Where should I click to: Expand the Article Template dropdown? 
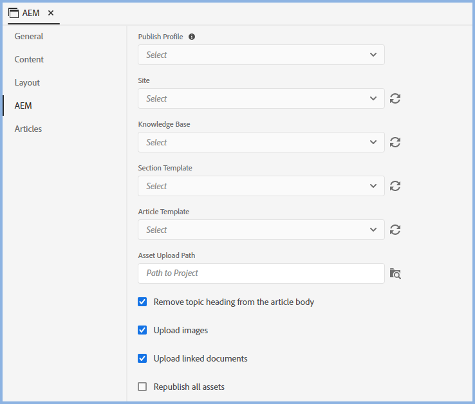(x=261, y=230)
